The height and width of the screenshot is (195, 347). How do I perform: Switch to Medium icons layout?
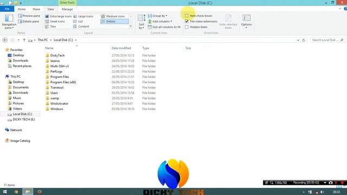click(113, 16)
